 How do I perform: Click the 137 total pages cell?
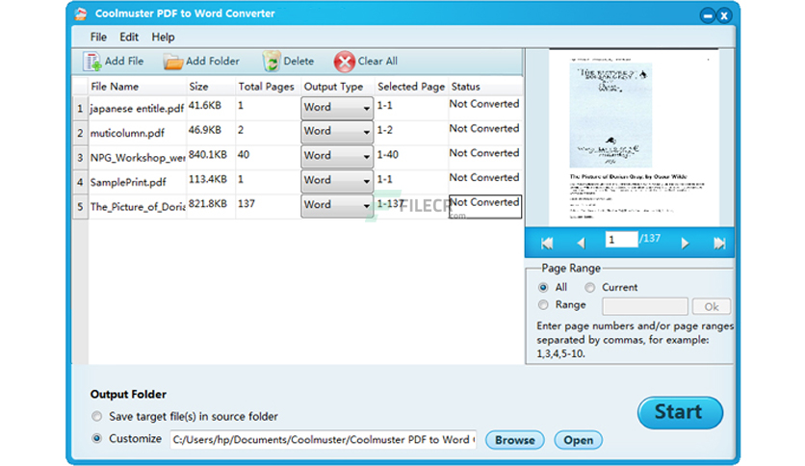click(x=246, y=204)
